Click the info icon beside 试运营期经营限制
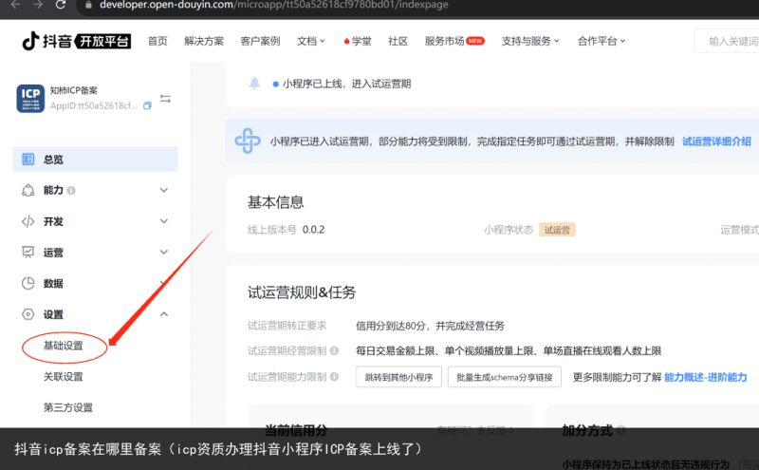Viewport: 759px width, 470px height. (334, 350)
